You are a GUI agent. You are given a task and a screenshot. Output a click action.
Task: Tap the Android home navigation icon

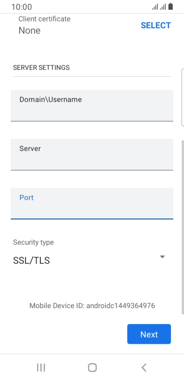click(92, 367)
